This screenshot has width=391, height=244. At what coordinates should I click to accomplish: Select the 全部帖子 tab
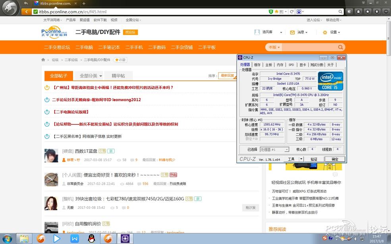click(59, 76)
